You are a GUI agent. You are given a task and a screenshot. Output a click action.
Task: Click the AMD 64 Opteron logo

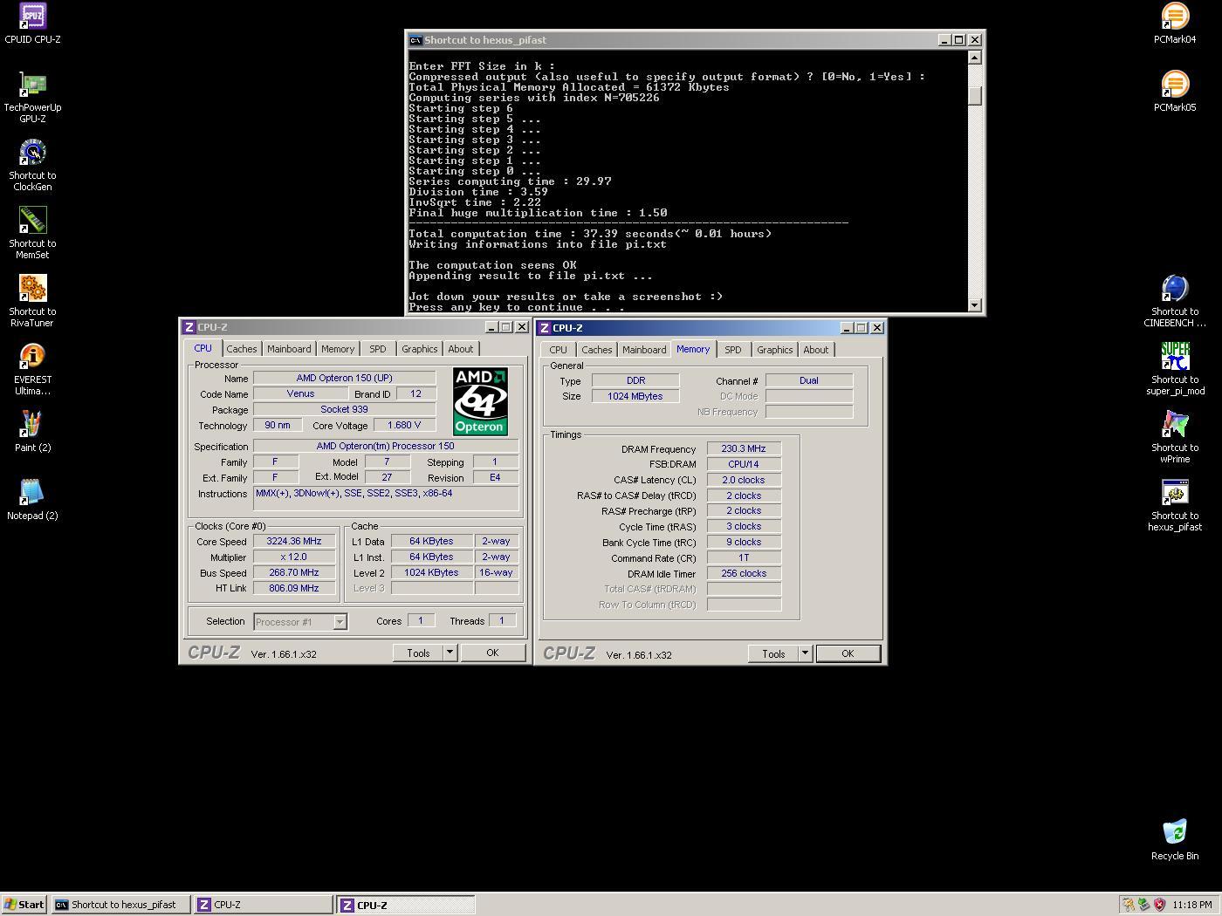480,401
